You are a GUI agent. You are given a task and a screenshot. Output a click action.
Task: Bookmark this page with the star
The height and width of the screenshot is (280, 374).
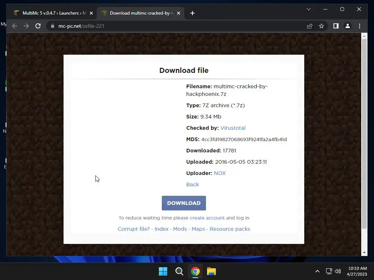(x=321, y=26)
